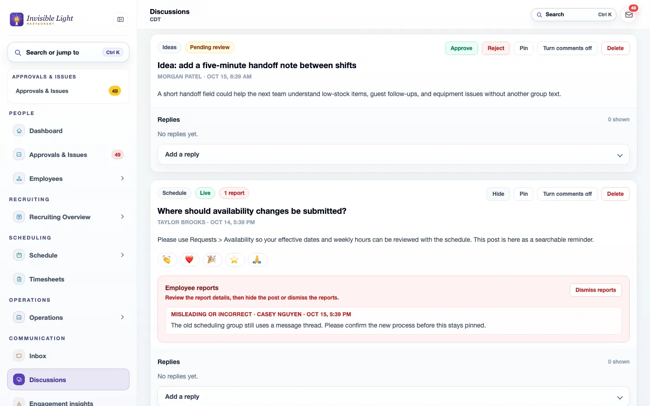
Task: Click the Pending review status tag
Action: [209, 47]
